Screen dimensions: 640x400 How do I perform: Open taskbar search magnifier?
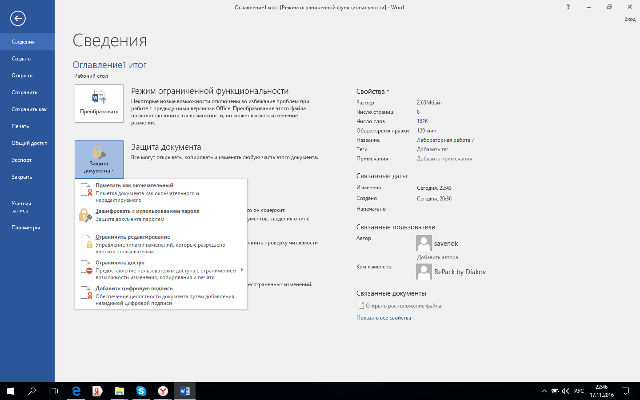point(32,391)
